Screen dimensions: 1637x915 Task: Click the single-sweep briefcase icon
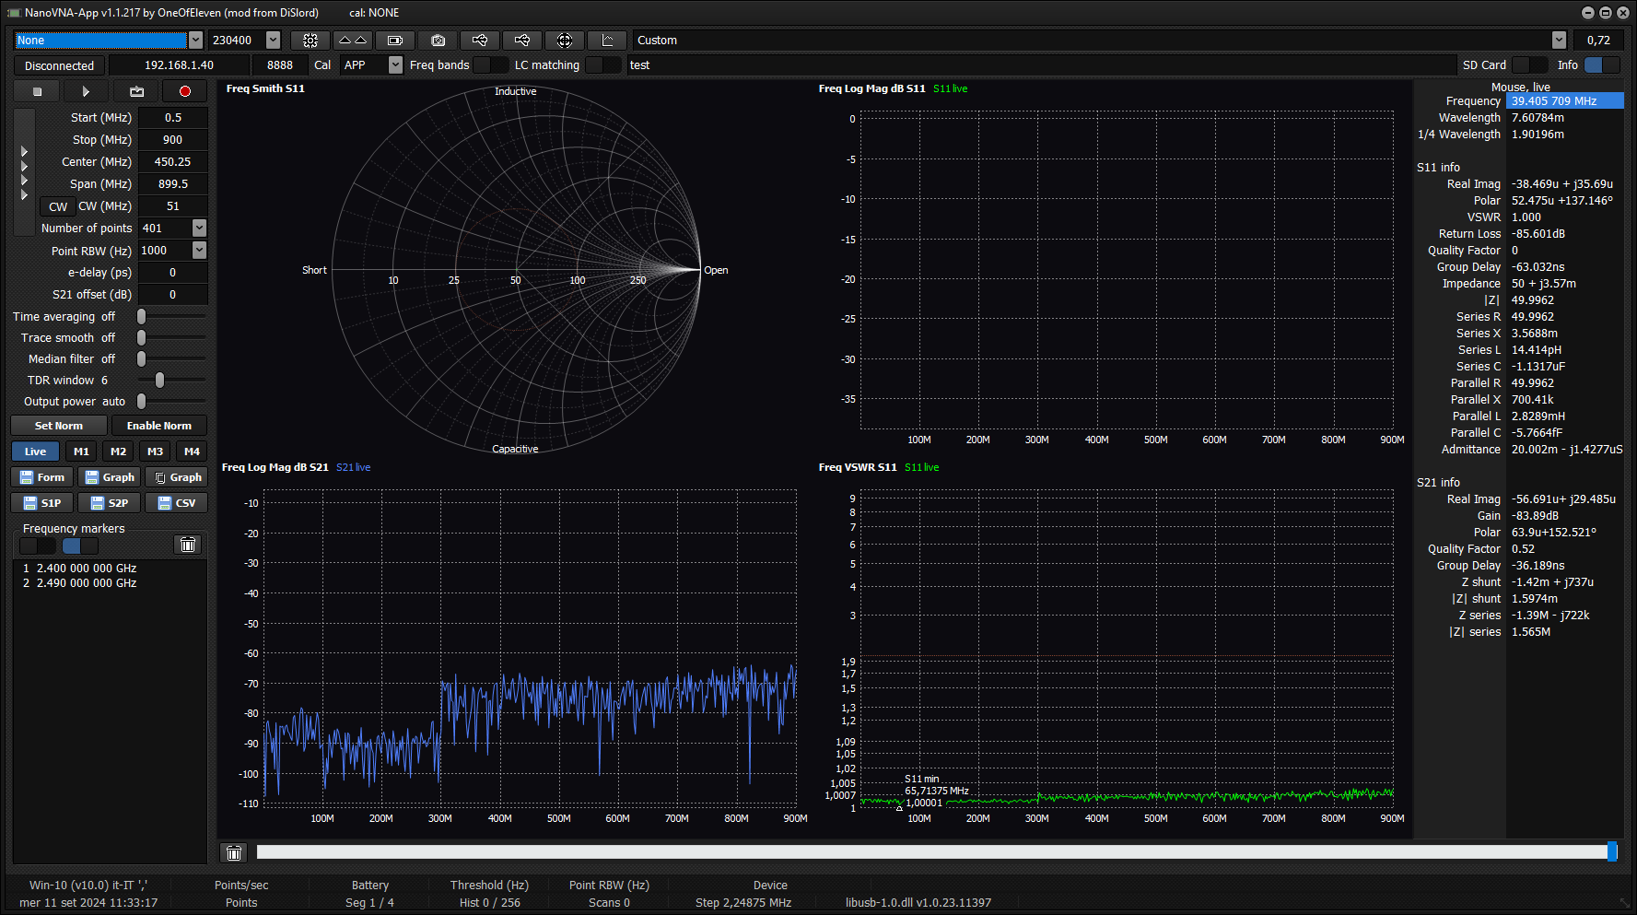pos(136,91)
